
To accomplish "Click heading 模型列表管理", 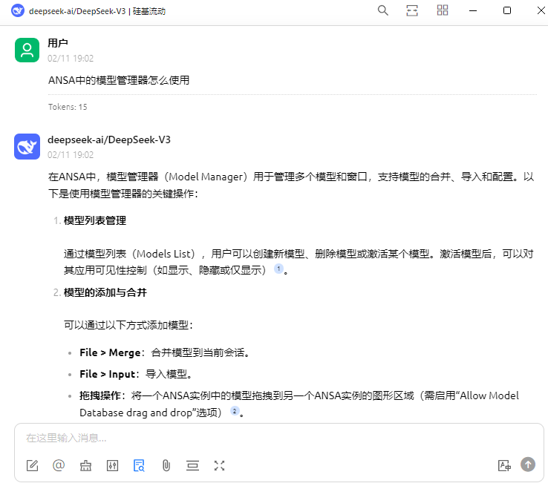I will pyautogui.click(x=95, y=220).
